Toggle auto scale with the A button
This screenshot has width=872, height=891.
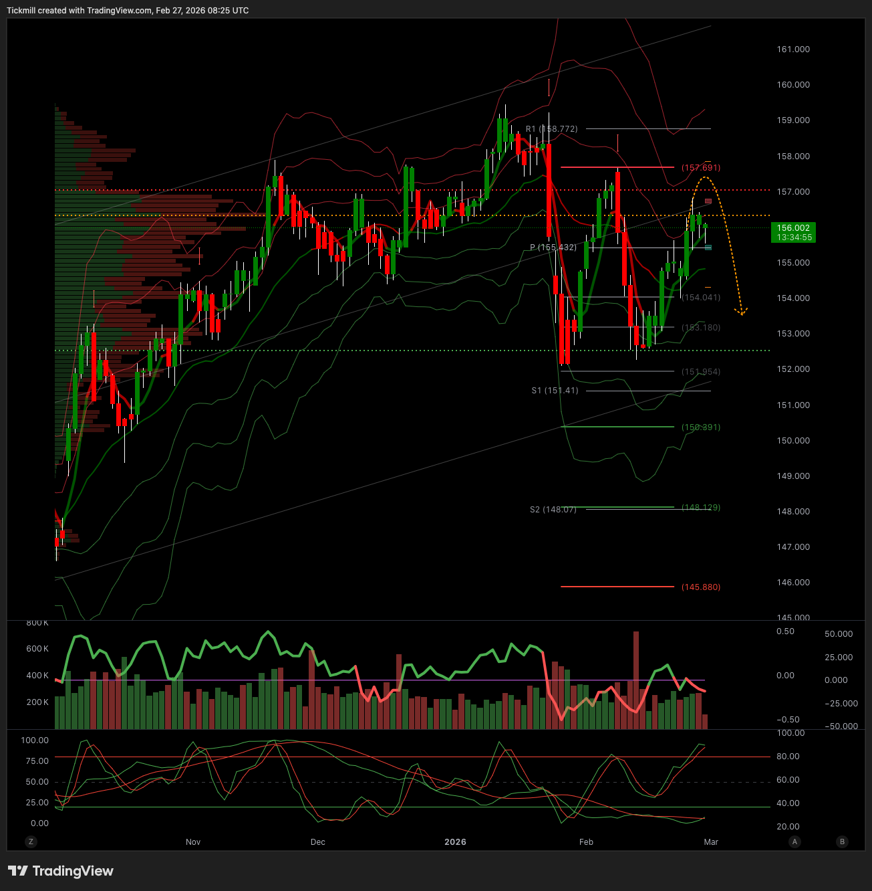(794, 842)
